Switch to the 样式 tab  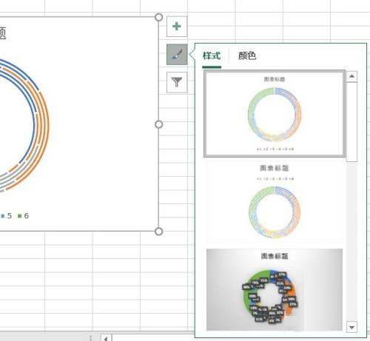[212, 55]
